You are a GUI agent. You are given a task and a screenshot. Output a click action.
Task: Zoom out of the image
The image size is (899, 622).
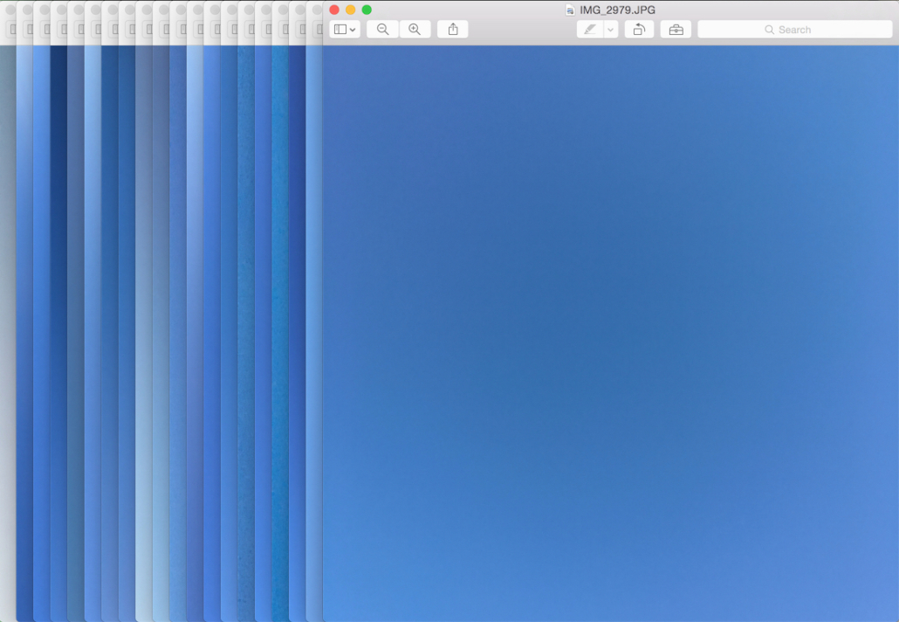click(382, 30)
